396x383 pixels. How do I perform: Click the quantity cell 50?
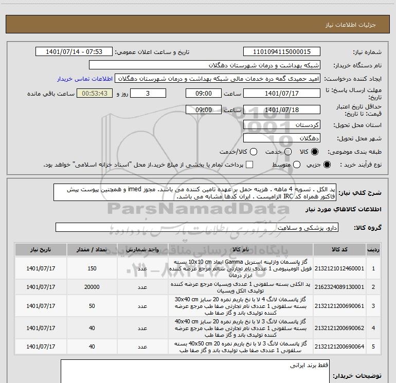pos(92,306)
